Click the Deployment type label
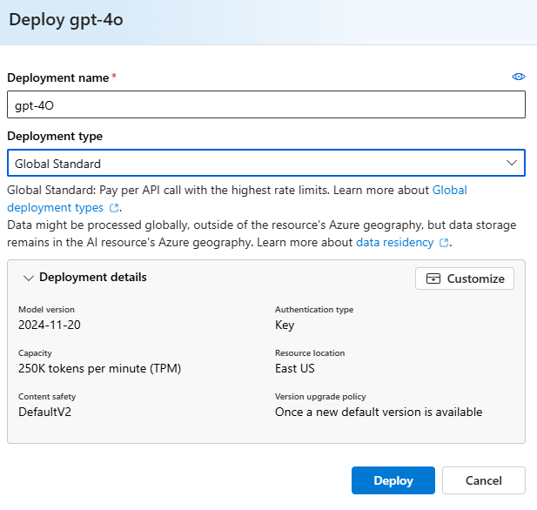Screen dimensions: 537x510 pyautogui.click(x=55, y=137)
